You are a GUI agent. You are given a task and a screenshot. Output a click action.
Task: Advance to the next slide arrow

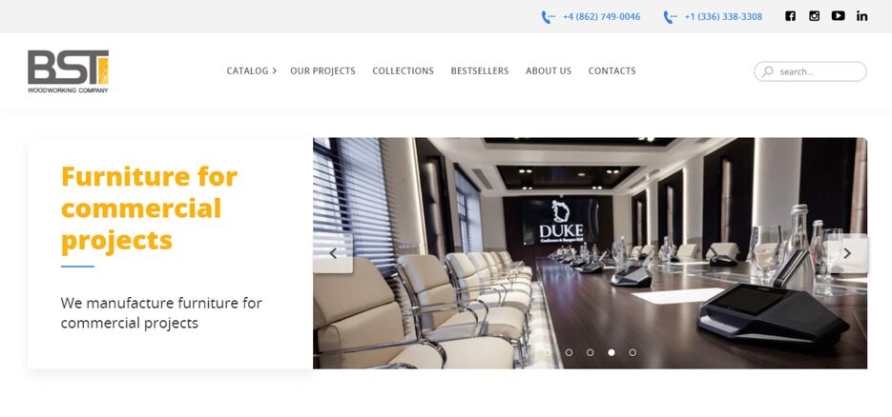tap(847, 253)
